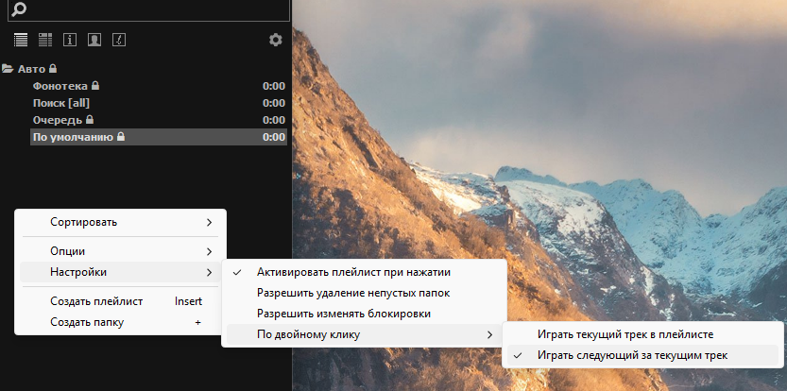Viewport: 787px width, 391px height.
Task: Show the artist portrait panel icon
Action: click(94, 40)
